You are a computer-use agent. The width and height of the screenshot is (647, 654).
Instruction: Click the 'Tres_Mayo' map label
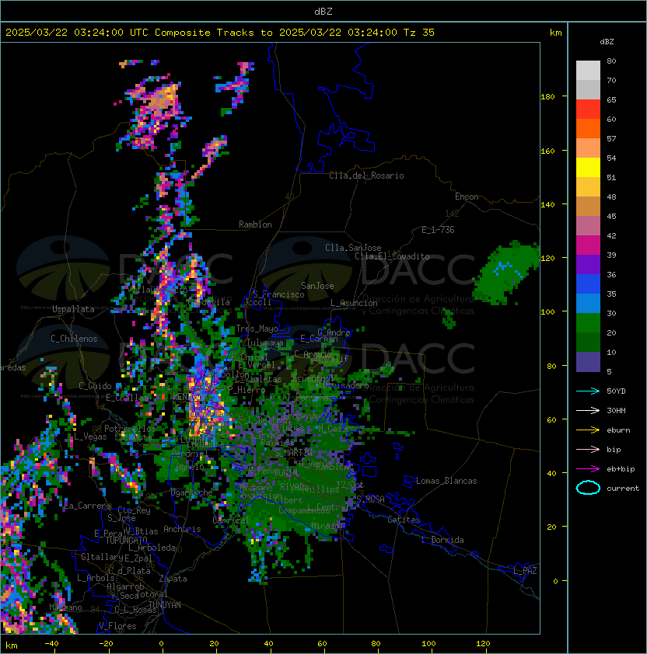[257, 329]
